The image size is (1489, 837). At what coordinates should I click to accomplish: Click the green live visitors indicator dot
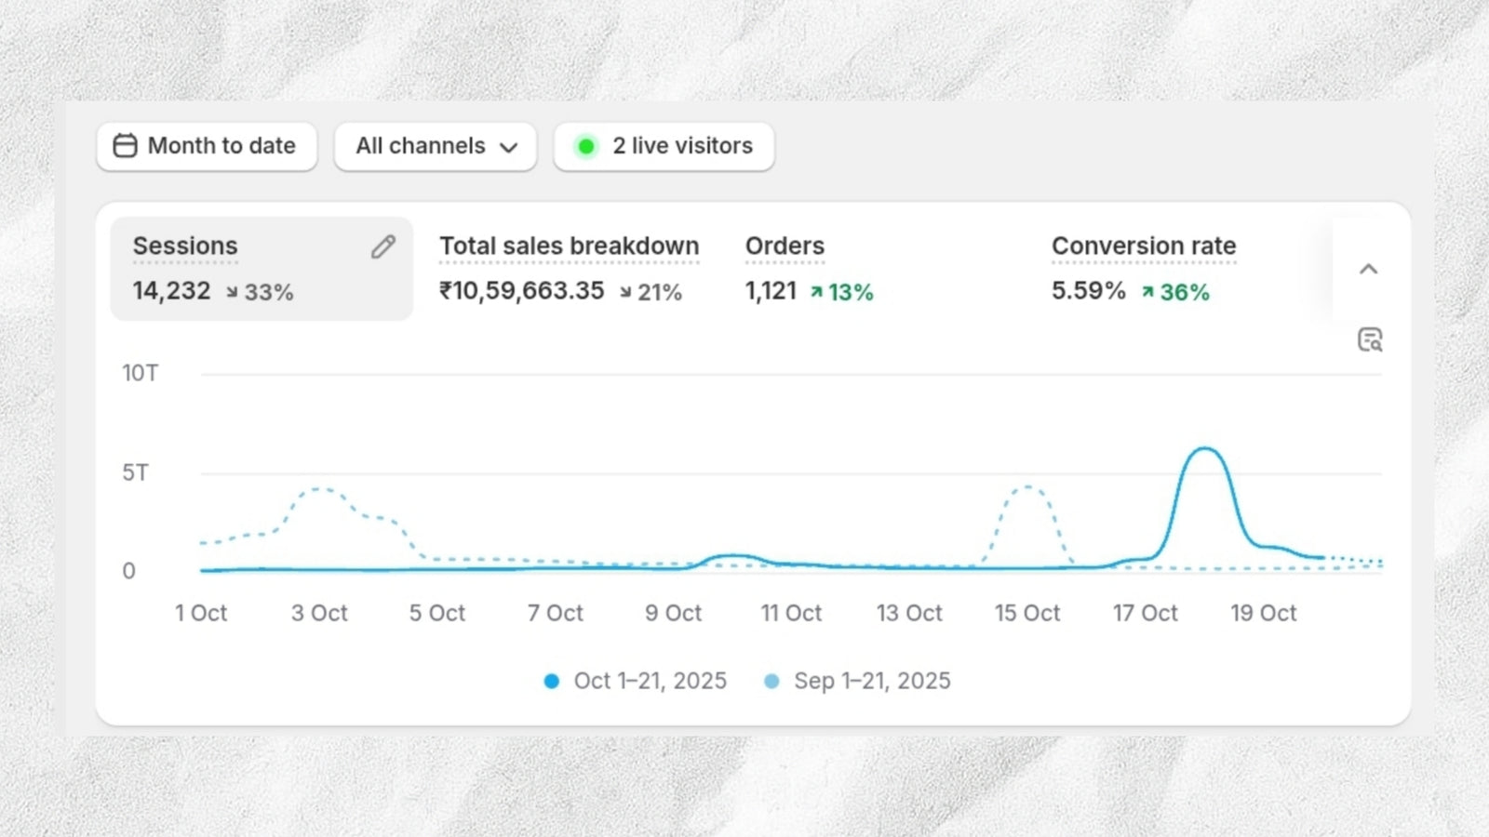coord(586,146)
